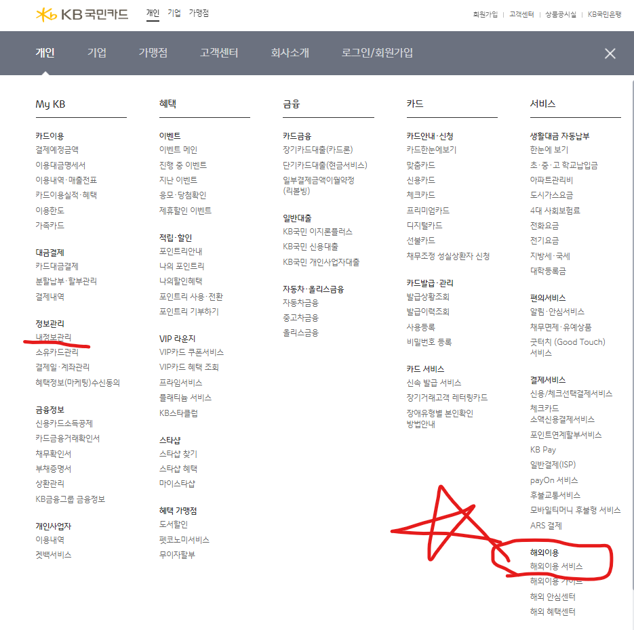The width and height of the screenshot is (634, 630).
Task: Open VIP카드 쿠폰서비스 link
Action: (191, 352)
